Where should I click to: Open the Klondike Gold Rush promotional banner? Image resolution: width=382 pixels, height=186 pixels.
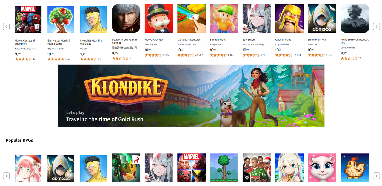click(x=191, y=96)
